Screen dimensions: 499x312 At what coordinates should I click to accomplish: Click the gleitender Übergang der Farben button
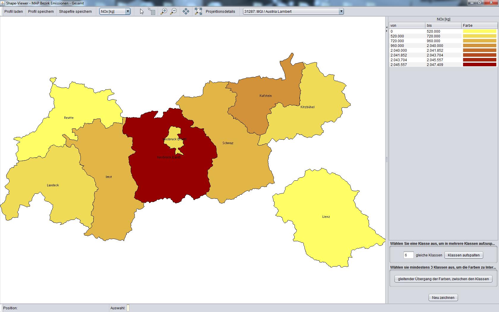point(443,279)
